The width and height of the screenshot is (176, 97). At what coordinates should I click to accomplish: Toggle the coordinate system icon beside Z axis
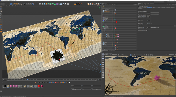(x=33, y=4)
